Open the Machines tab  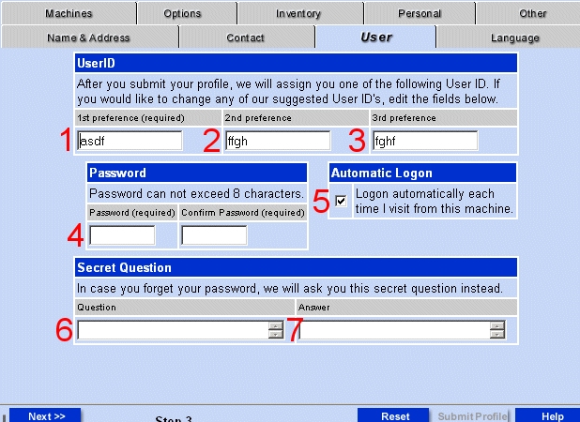69,13
